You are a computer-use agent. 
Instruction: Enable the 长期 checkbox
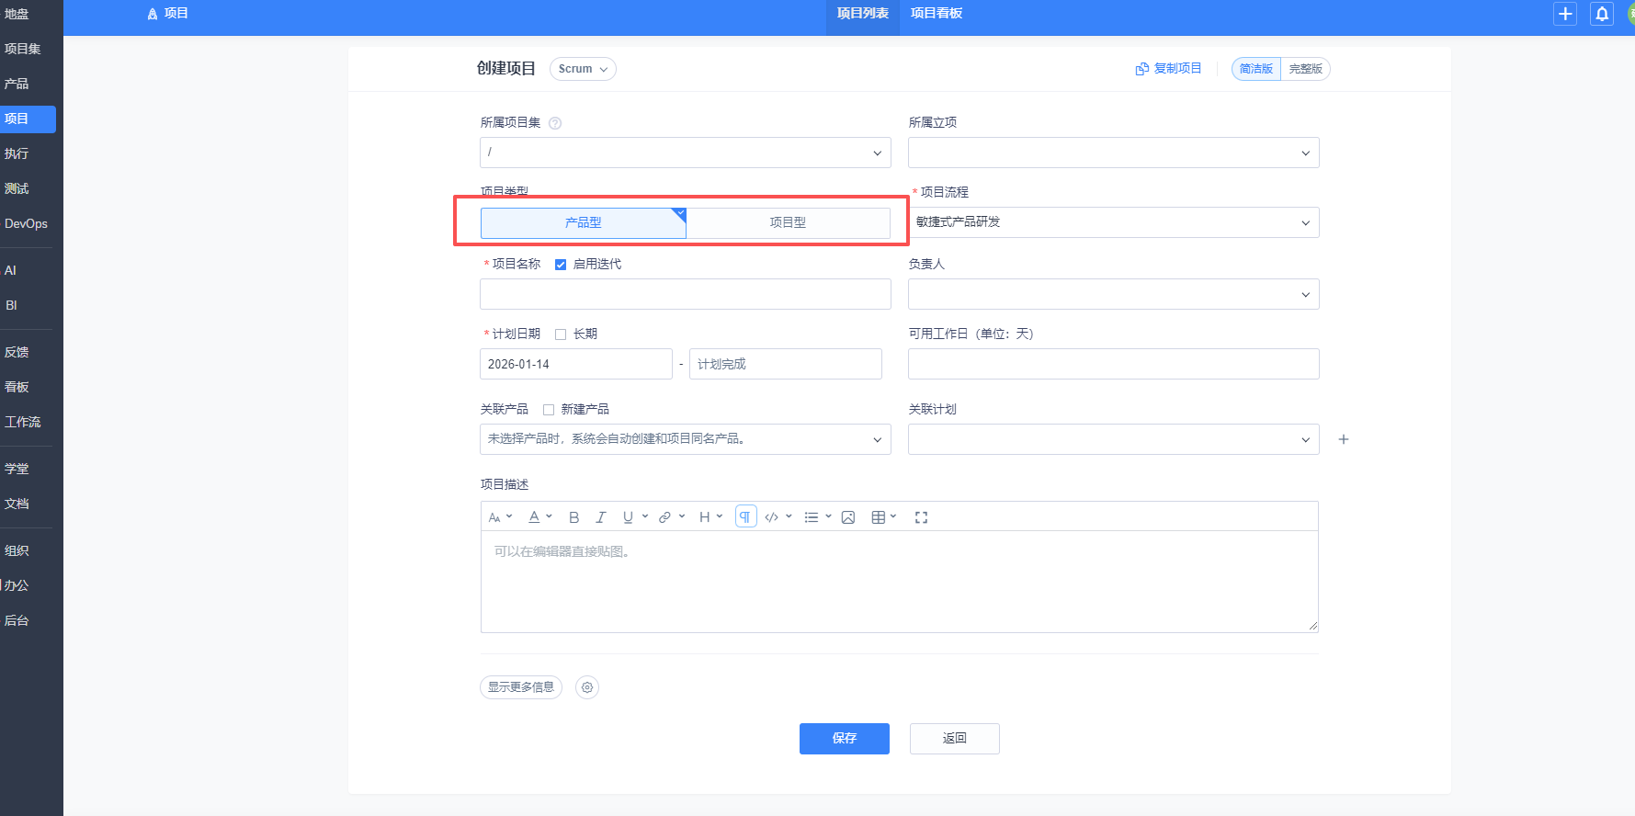[561, 334]
